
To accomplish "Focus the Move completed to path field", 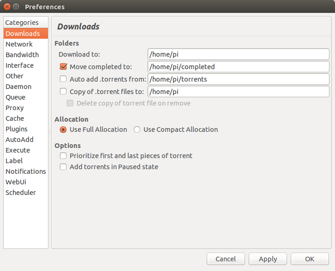I will point(238,66).
